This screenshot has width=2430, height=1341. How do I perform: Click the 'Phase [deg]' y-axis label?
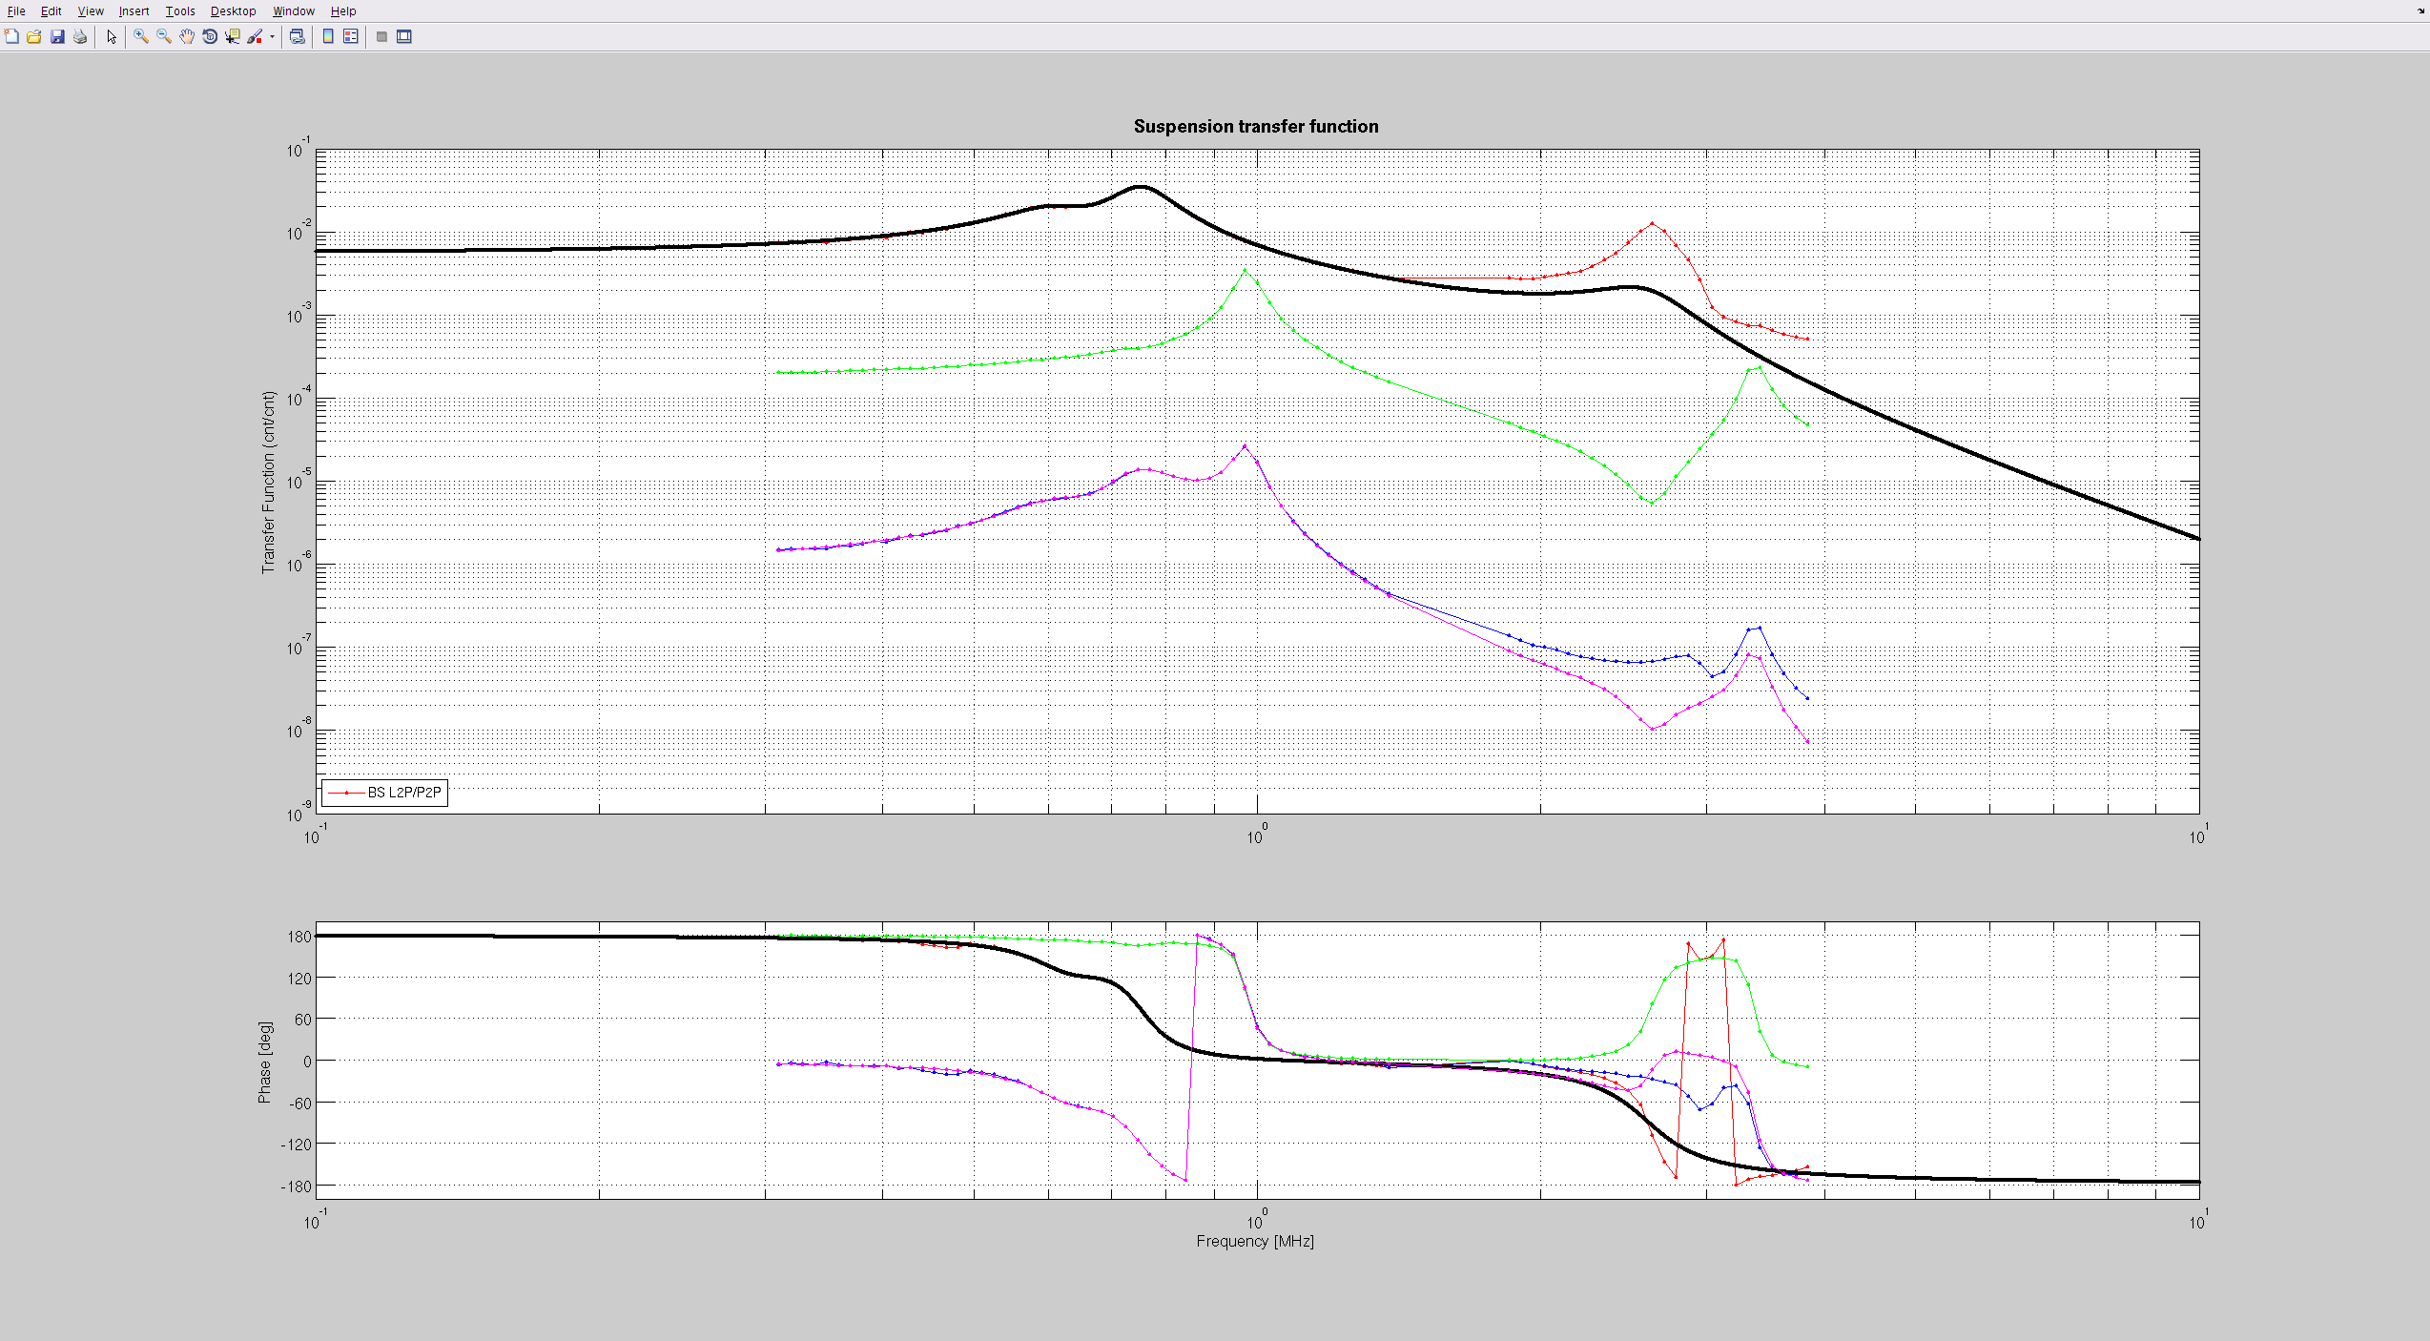264,1062
